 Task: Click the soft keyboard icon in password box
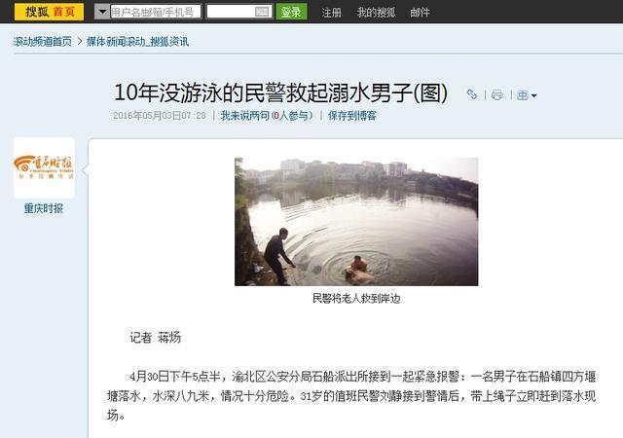pyautogui.click(x=262, y=12)
